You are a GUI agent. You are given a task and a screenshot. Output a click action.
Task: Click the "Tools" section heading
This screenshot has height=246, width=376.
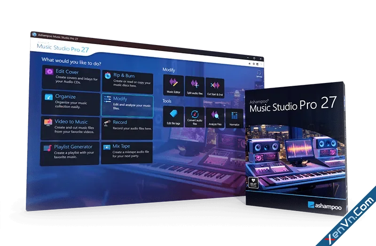point(167,101)
